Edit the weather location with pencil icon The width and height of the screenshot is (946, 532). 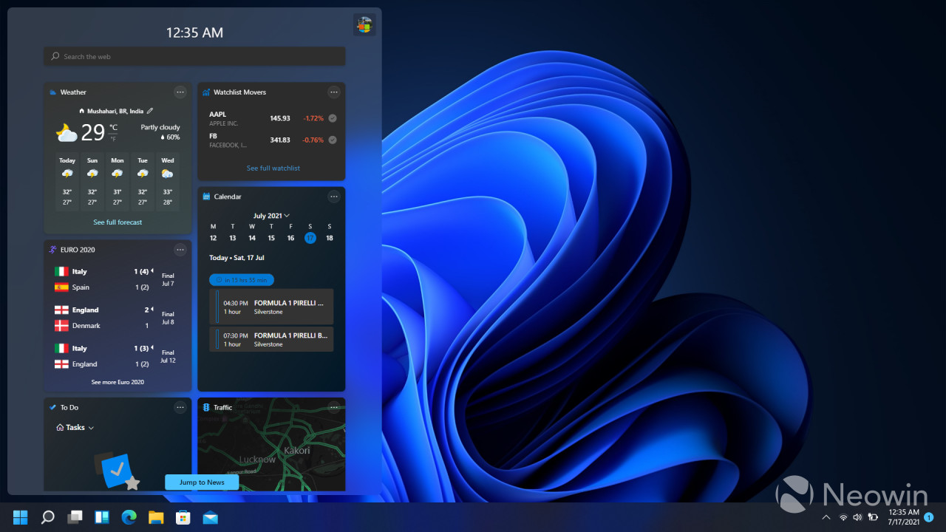pos(150,111)
